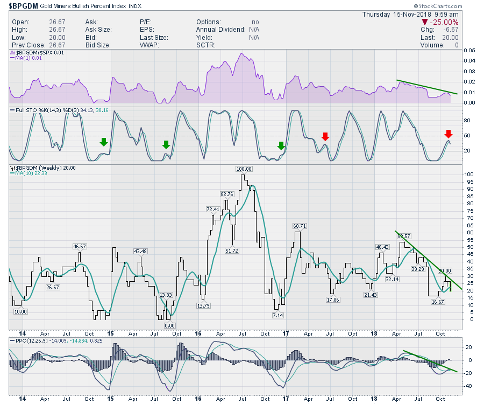The image size is (484, 404).
Task: Click the red arrow in mid-2017 stochastic panel
Action: pyautogui.click(x=325, y=136)
